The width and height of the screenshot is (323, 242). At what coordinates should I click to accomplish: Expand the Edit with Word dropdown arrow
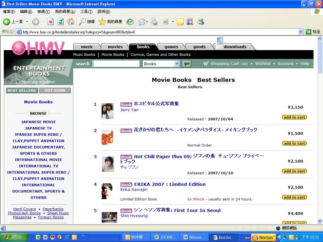pyautogui.click(x=173, y=22)
